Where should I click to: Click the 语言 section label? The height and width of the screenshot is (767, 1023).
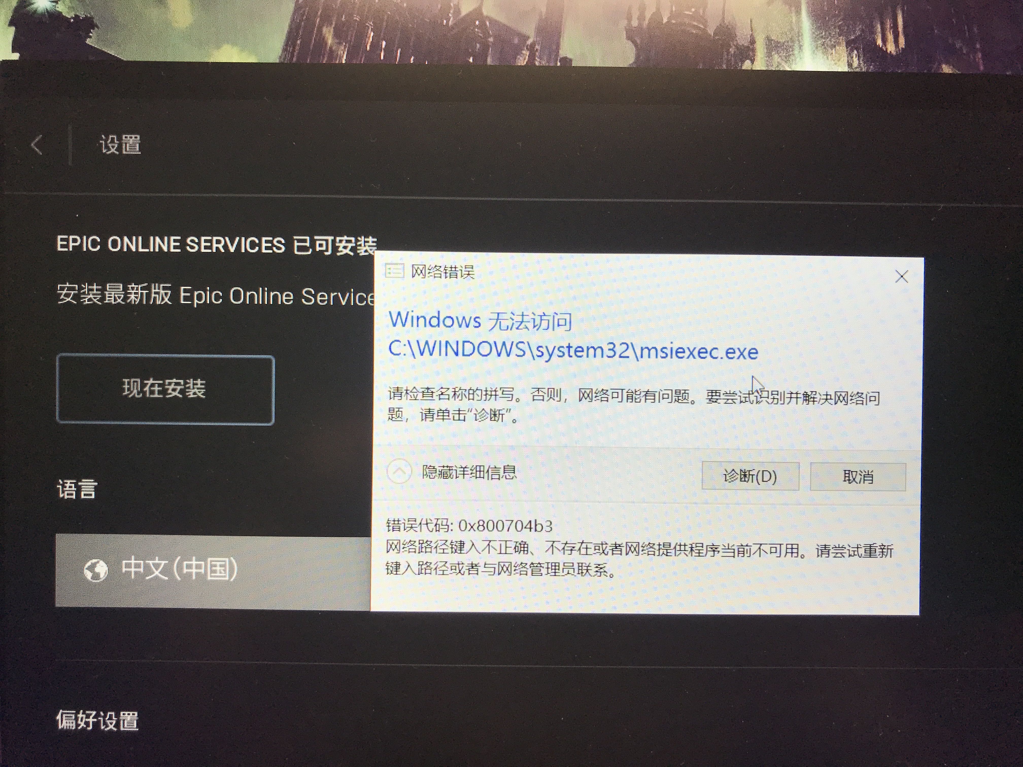click(x=77, y=489)
